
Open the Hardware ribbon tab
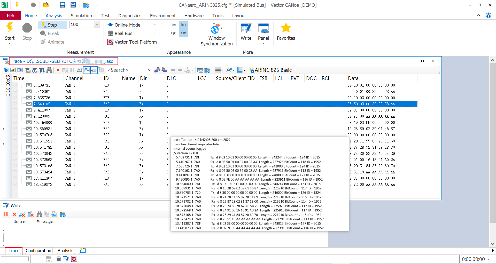[x=194, y=16]
